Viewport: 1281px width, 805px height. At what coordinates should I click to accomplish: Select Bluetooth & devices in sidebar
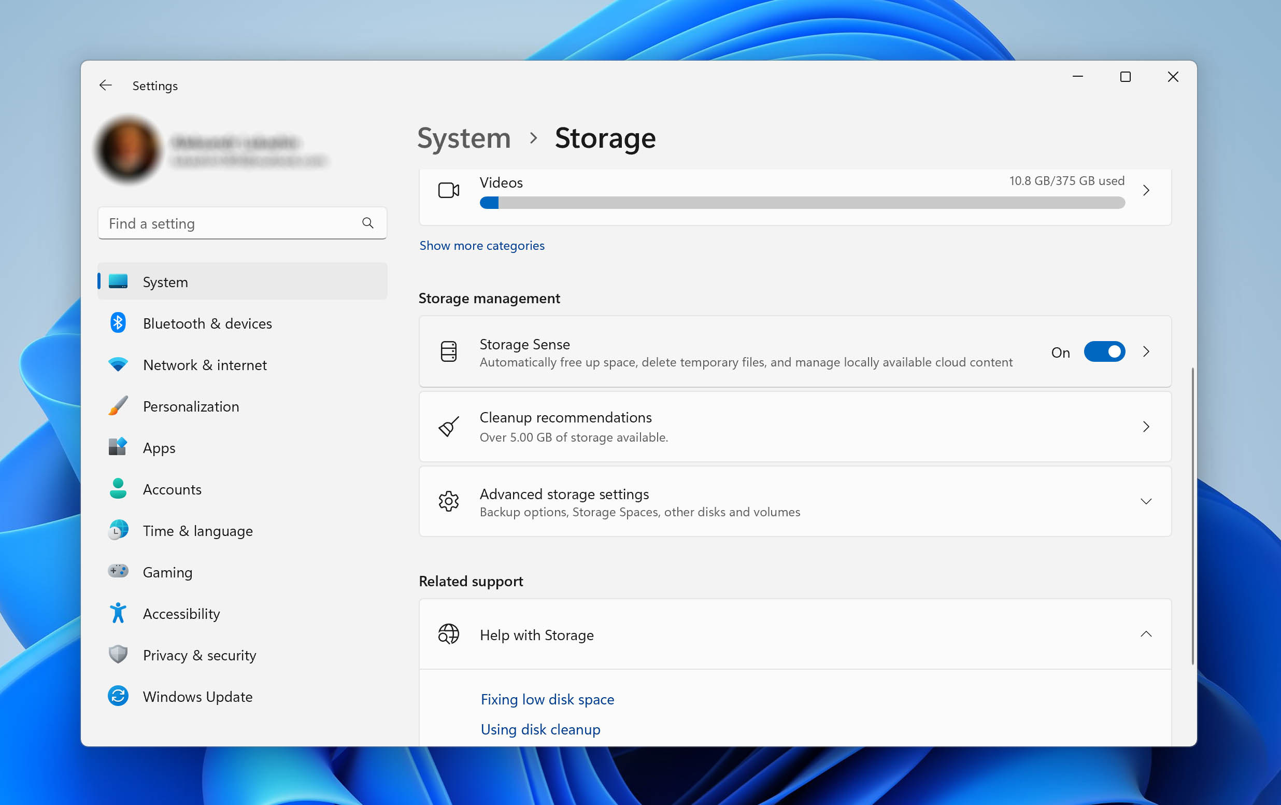(243, 323)
